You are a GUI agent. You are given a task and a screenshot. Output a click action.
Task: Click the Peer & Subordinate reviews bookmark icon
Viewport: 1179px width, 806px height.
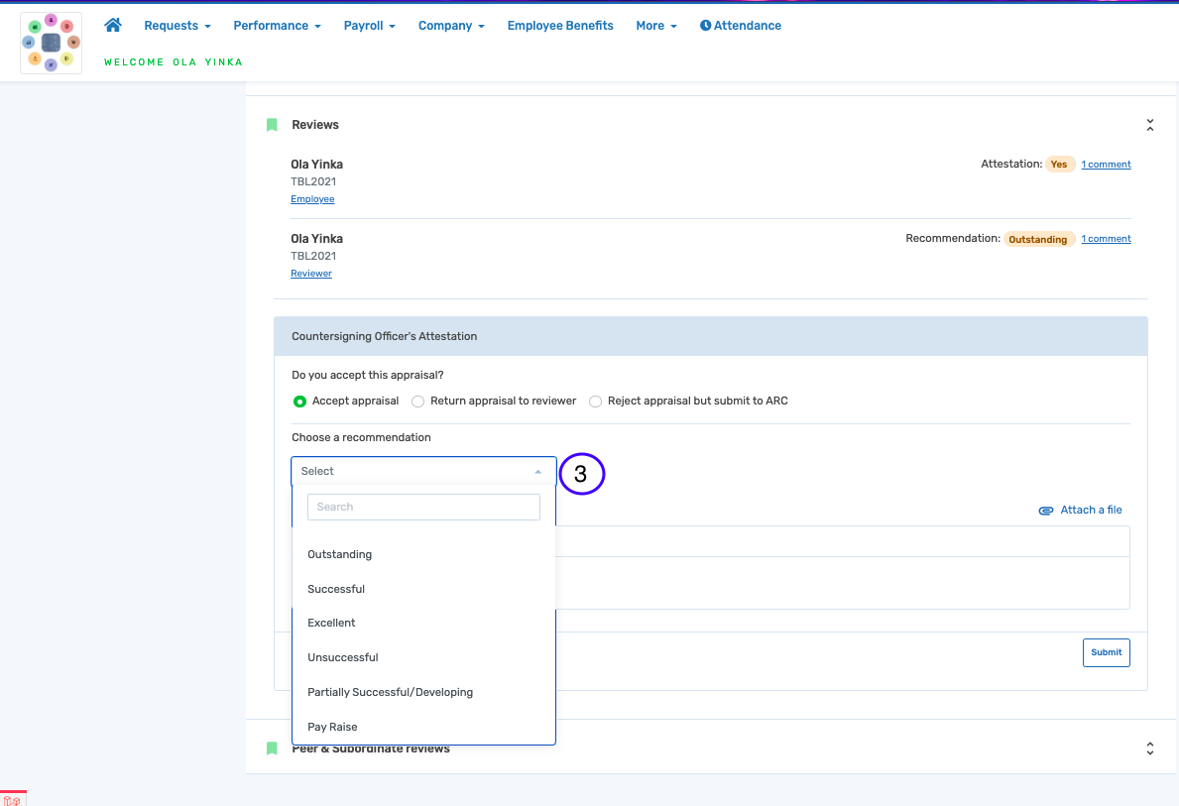[x=272, y=748]
